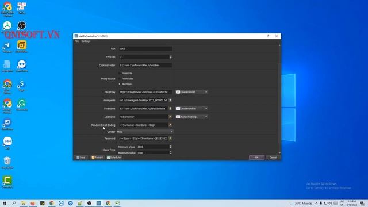Click the File Proxy URL field
This screenshot has width=368, height=207.
145,92
